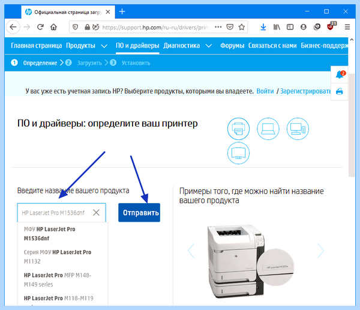
Task: Select the monitor product type icon
Action: (238, 153)
